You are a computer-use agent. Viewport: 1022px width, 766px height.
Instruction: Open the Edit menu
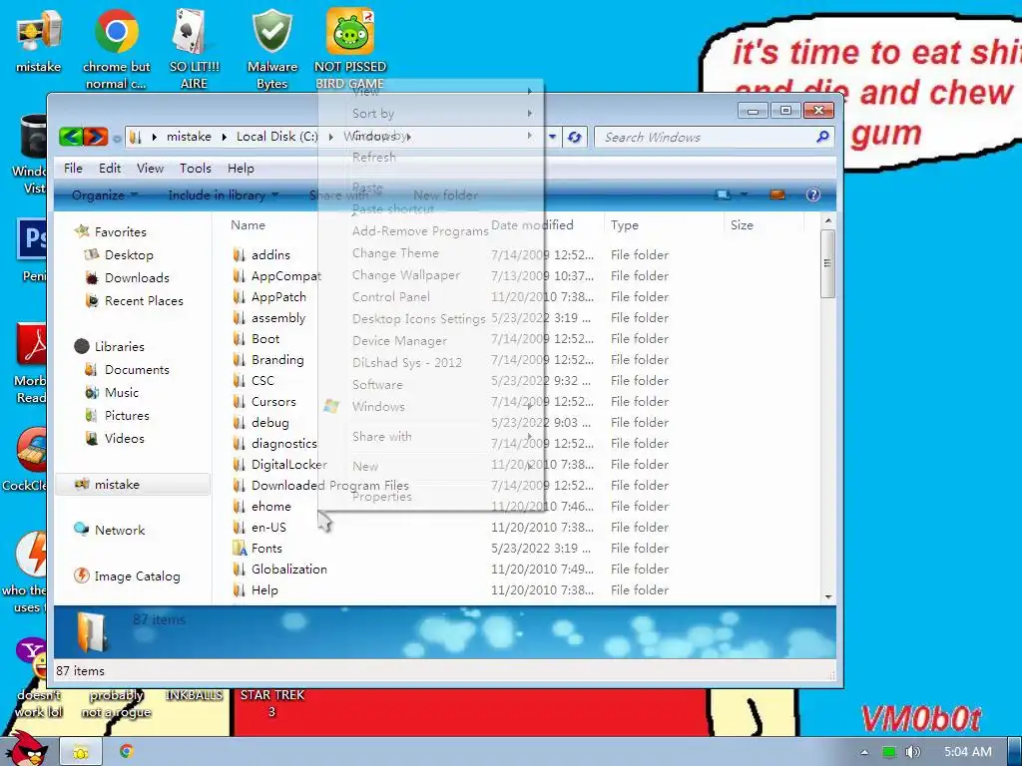point(110,168)
